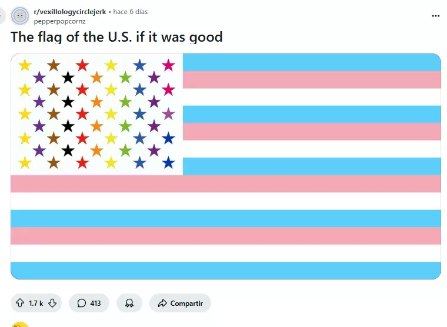Click the partial yellow avatar below the post
Viewport: 447px width, 327px height.
pyautogui.click(x=20, y=324)
